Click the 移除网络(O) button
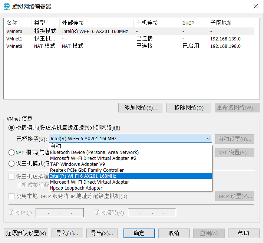The width and height of the screenshot is (264, 243). pos(189,108)
